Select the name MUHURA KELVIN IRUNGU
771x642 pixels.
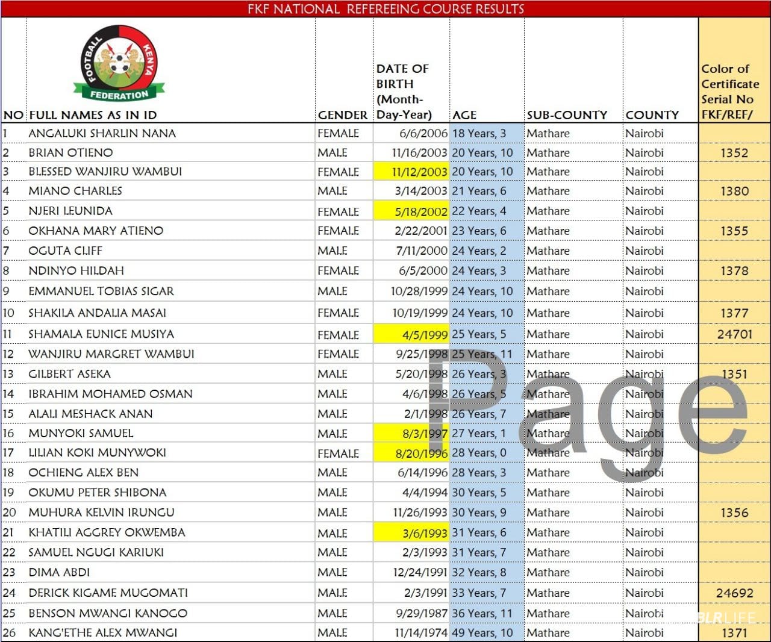pyautogui.click(x=102, y=513)
